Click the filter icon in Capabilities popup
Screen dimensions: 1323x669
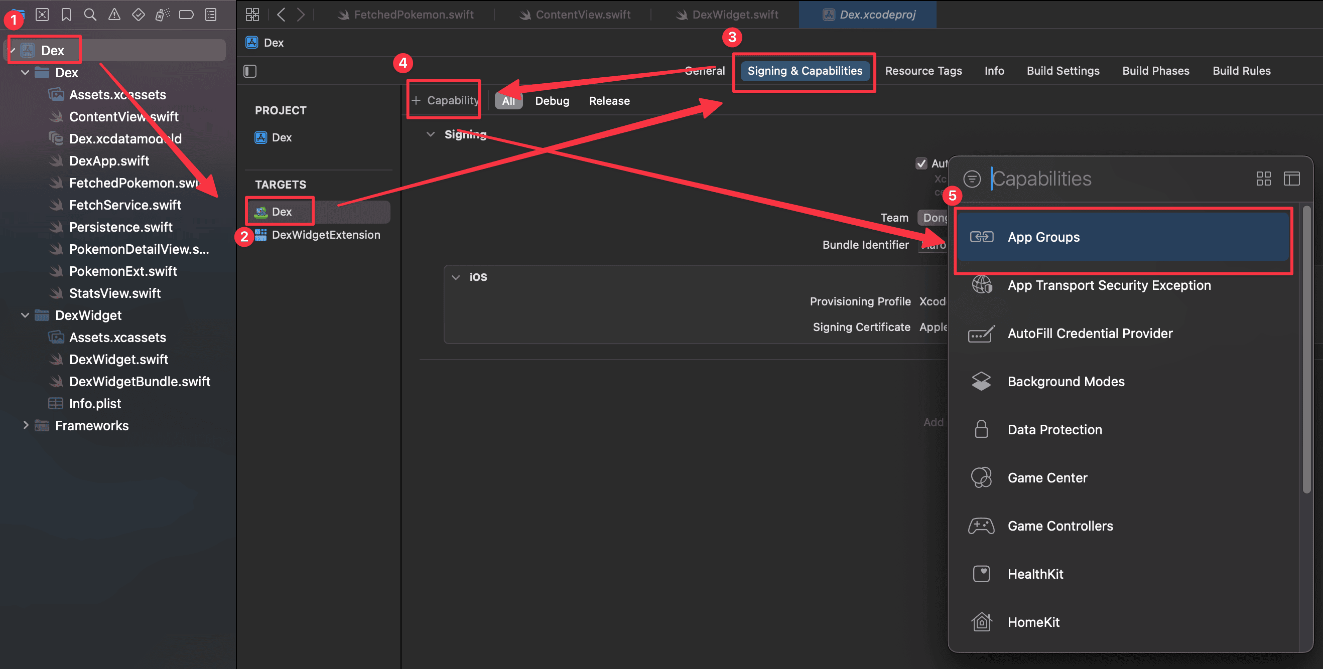972,179
